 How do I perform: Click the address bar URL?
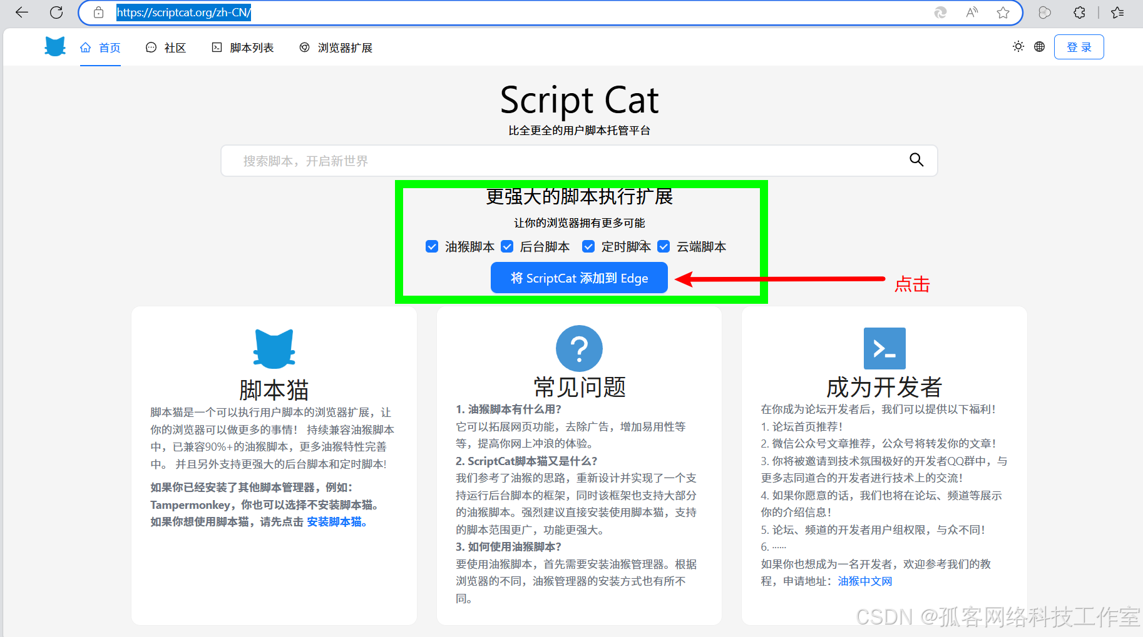[x=183, y=13]
